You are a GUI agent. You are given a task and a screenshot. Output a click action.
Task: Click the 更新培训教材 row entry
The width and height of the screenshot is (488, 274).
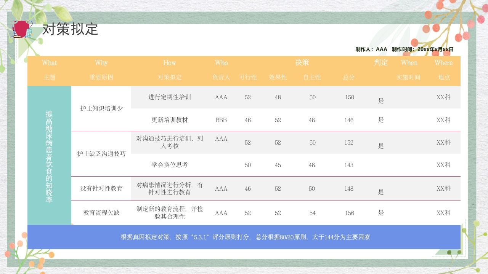click(x=169, y=120)
